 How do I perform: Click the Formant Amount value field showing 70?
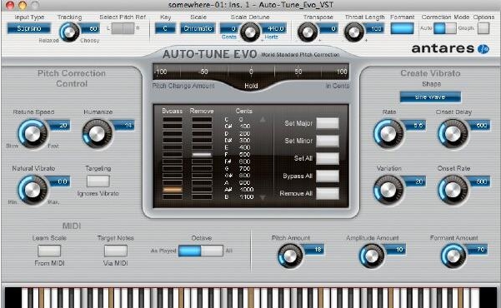[477, 250]
